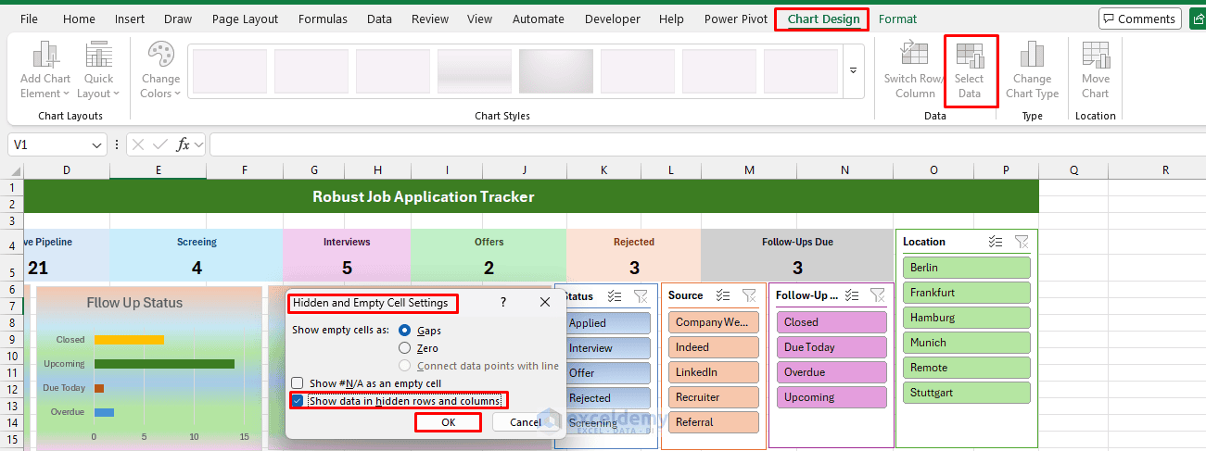Filter Location slicer by Berlin

966,268
